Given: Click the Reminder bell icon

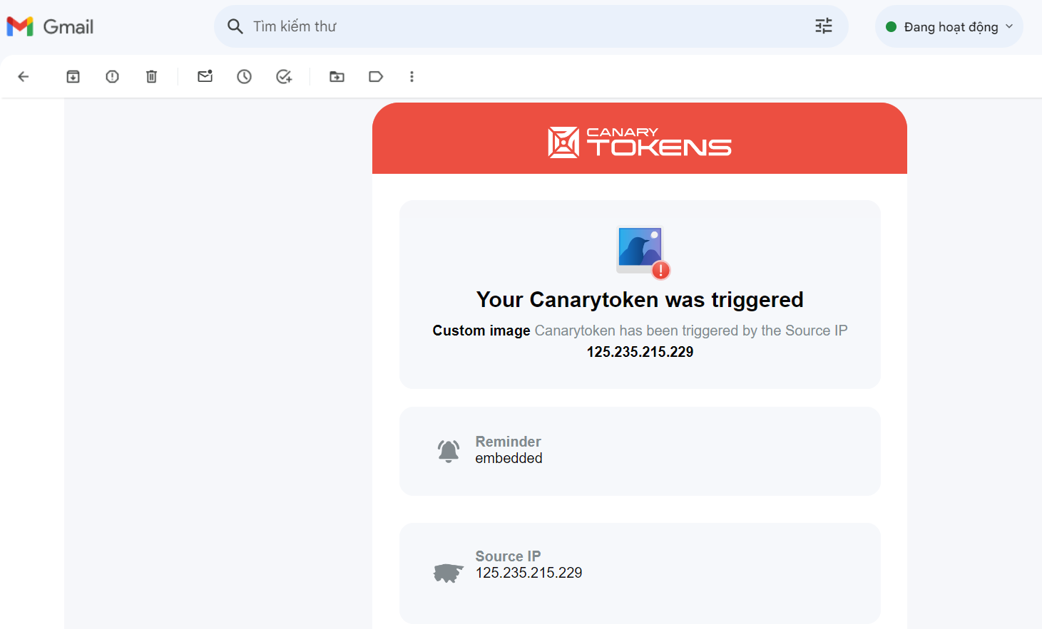Looking at the screenshot, I should pyautogui.click(x=449, y=451).
